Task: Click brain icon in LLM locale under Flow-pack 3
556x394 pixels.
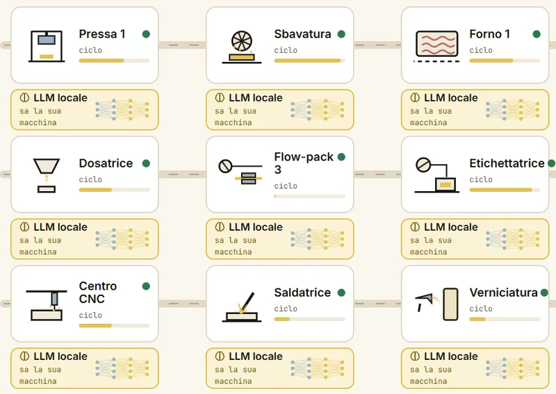Action: pos(220,227)
